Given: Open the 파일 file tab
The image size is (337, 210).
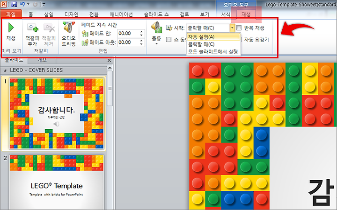Looking at the screenshot, I should click(x=11, y=14).
